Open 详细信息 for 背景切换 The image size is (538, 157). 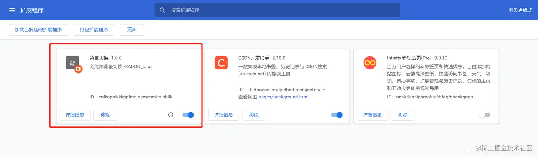pos(75,115)
